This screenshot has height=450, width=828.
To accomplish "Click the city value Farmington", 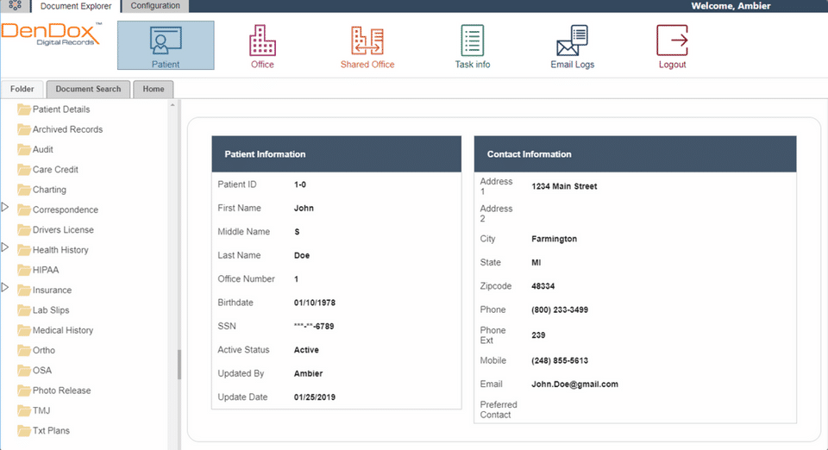I will pos(554,239).
